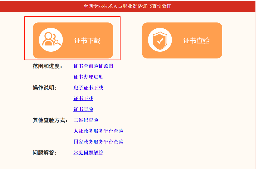Open the 国家政务服务平台查验 link
The width and height of the screenshot is (256, 170).
pyautogui.click(x=98, y=142)
